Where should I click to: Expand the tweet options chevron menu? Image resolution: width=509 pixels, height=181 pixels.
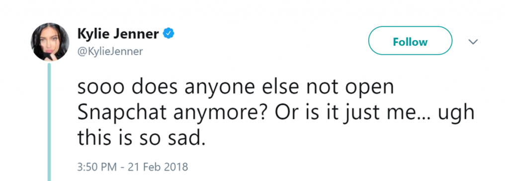474,42
